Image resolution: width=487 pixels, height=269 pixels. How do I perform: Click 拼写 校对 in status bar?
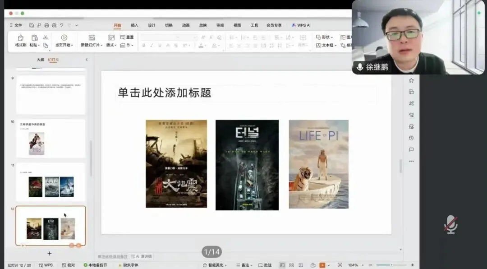point(69,265)
